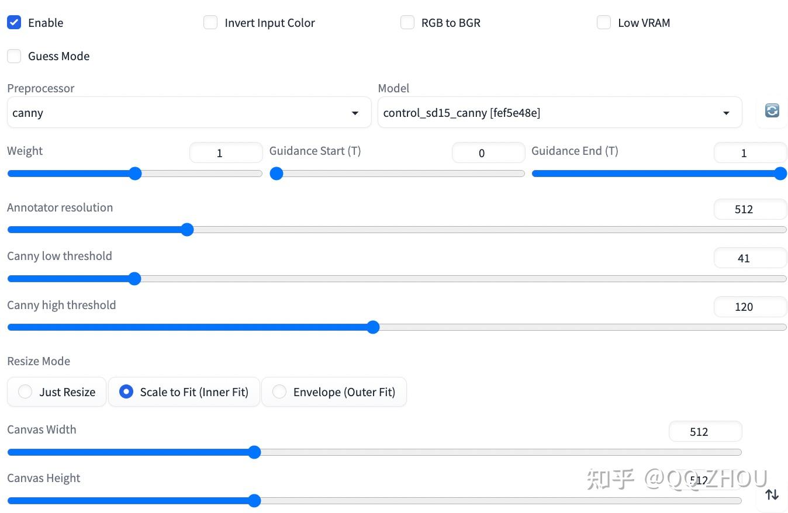The height and width of the screenshot is (513, 788).
Task: Click the Canvas Width value box
Action: coord(705,431)
